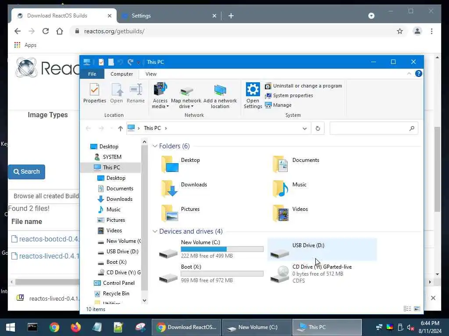This screenshot has height=336, width=449.
Task: Reload the ReactOS page in Chrome
Action: click(x=45, y=31)
